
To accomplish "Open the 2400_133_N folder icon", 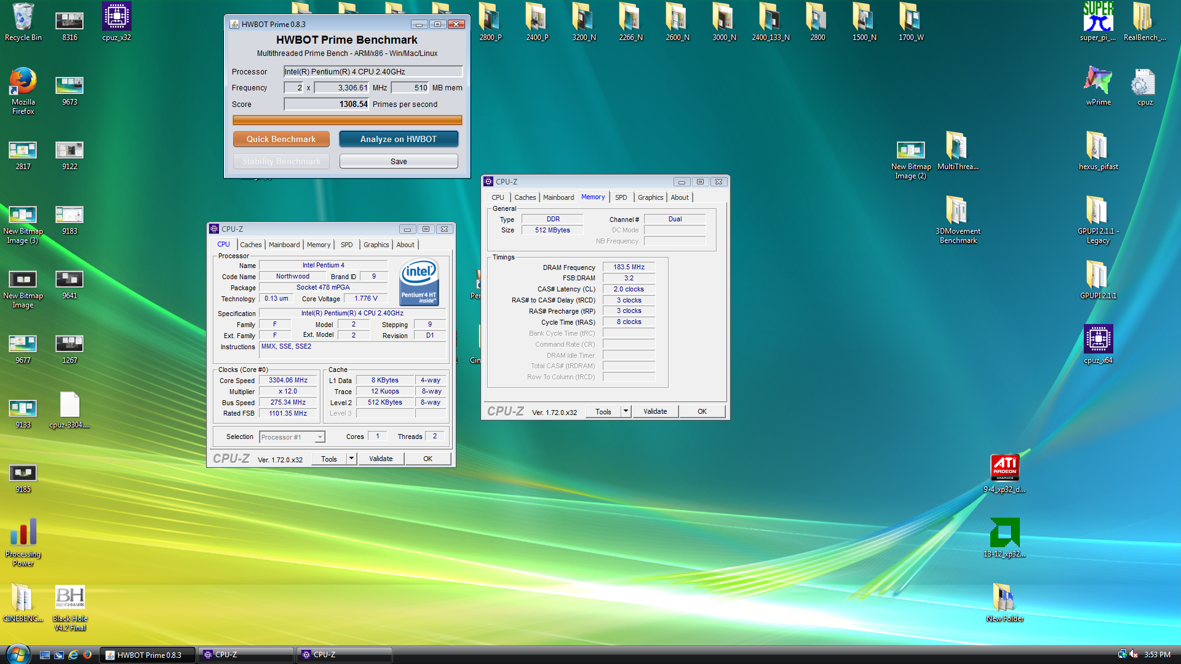I will [771, 22].
